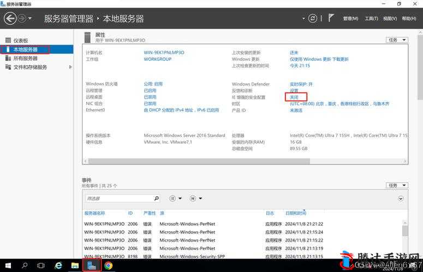423x272 pixels.
Task: Click the 仪表板 dashboard icon
Action: point(8,40)
